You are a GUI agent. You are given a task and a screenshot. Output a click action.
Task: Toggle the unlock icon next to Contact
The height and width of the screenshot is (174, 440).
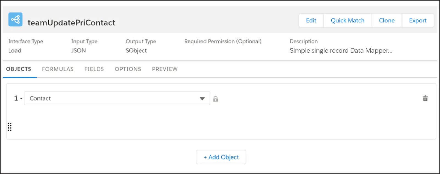pyautogui.click(x=216, y=99)
